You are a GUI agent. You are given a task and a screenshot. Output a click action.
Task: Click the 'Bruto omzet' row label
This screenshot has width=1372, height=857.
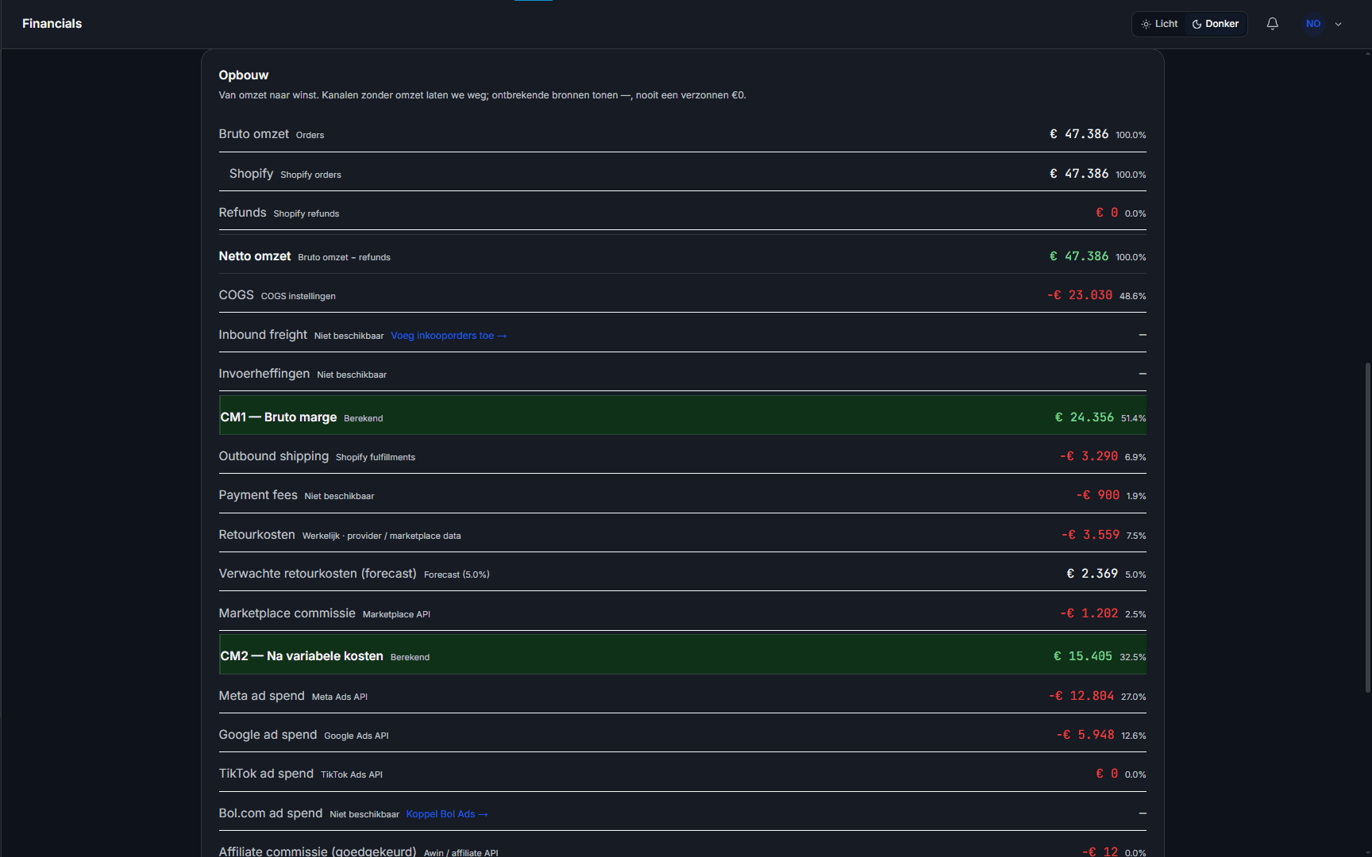pyautogui.click(x=254, y=134)
